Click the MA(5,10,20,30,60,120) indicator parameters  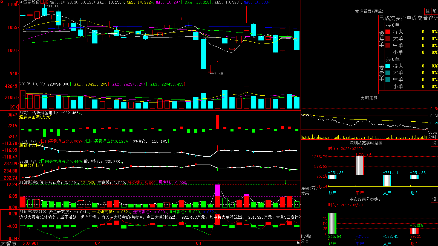pyautogui.click(x=72, y=2)
